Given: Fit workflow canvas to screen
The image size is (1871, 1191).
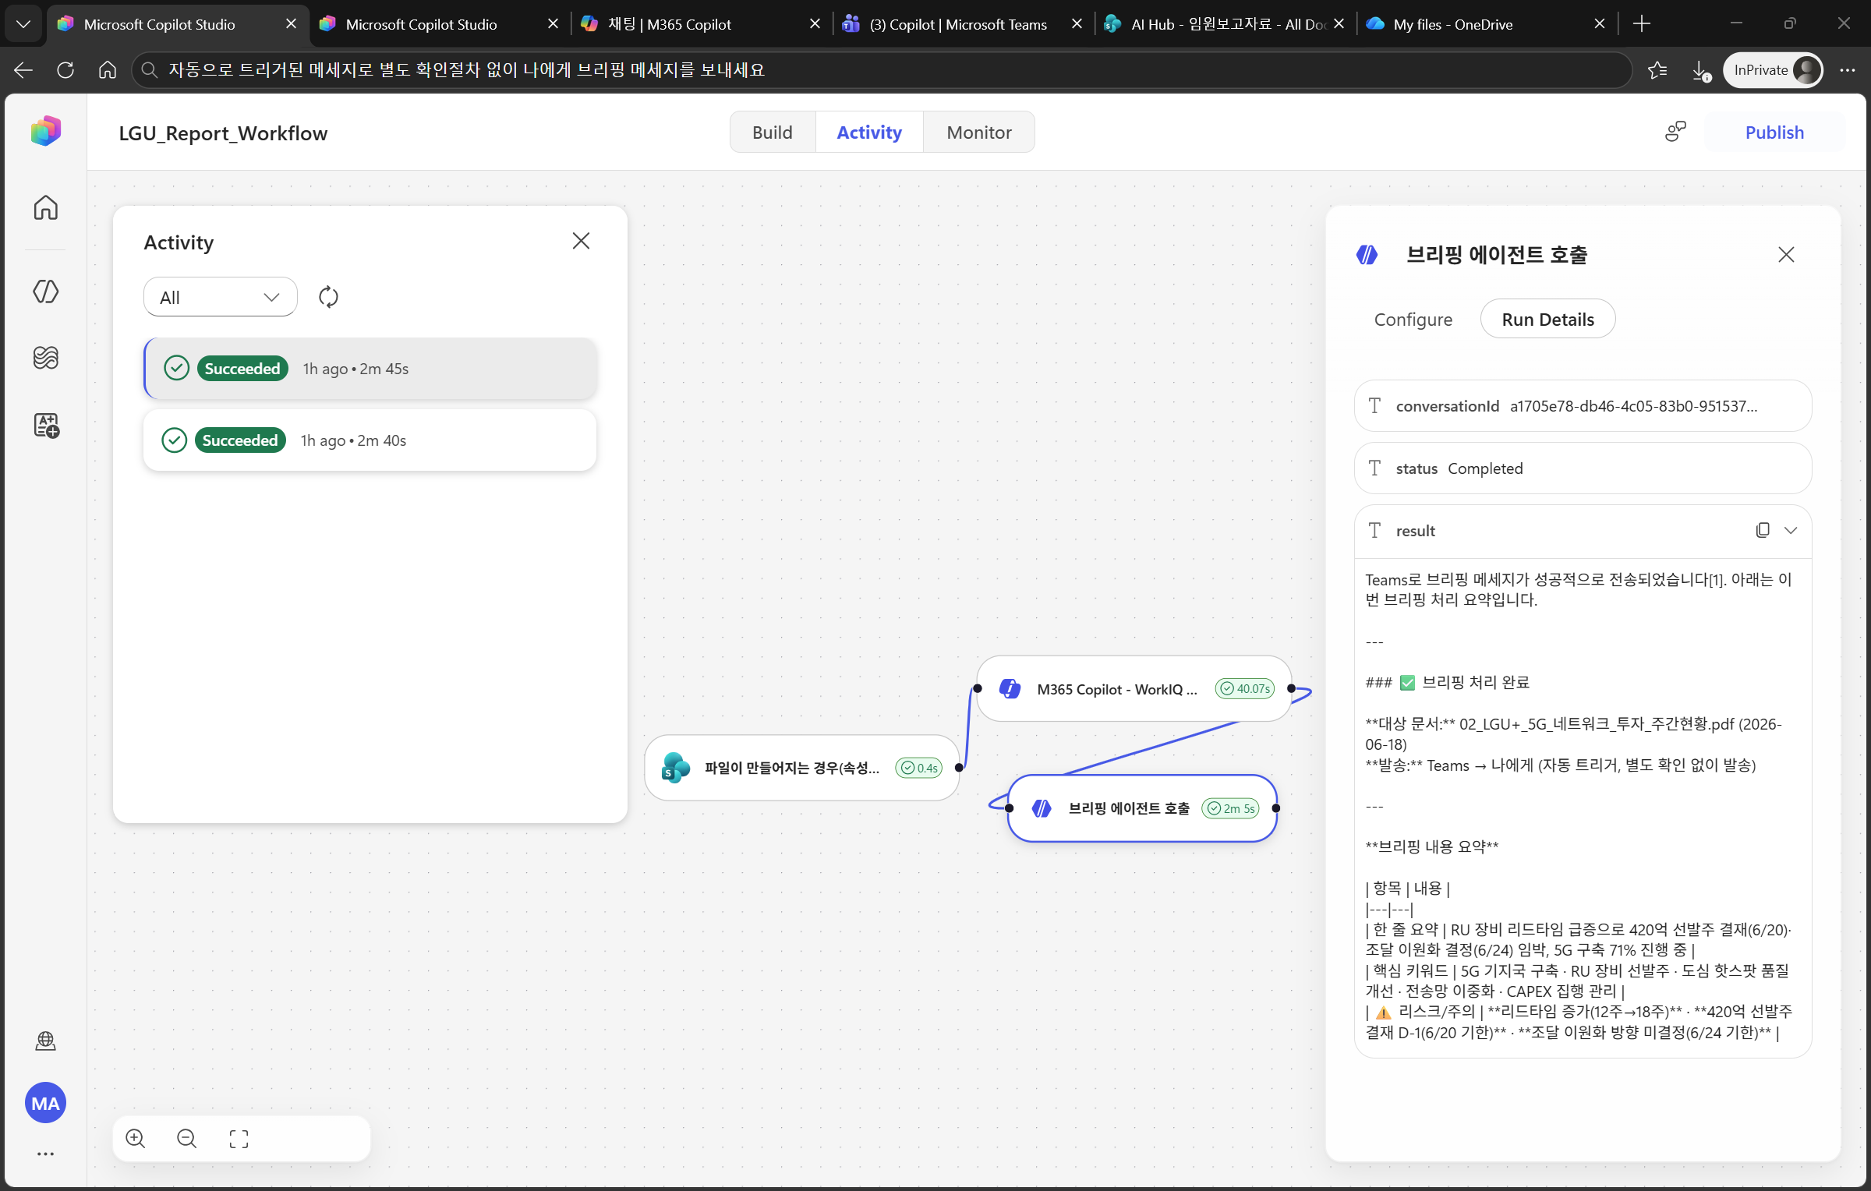Looking at the screenshot, I should click(239, 1139).
